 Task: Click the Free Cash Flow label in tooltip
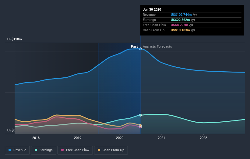154,25
